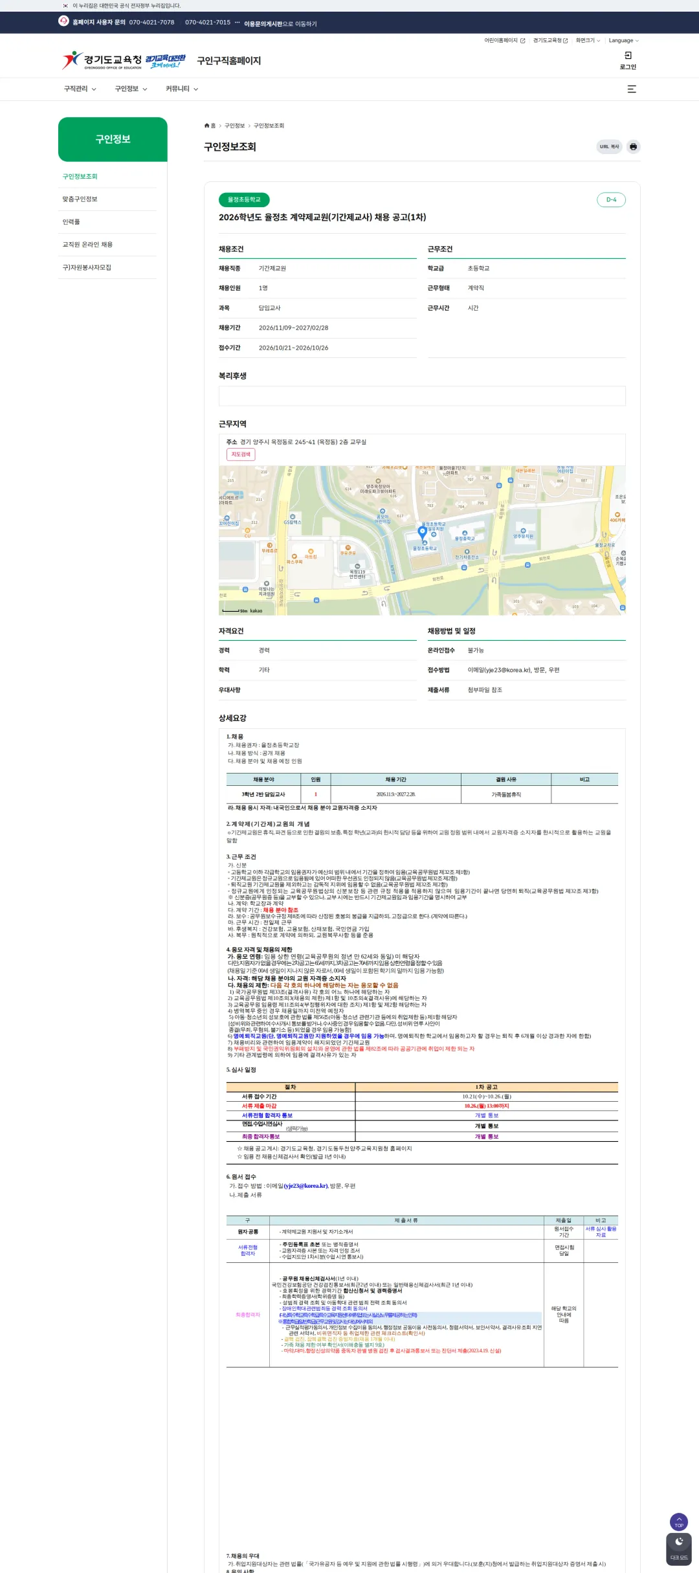
Task: Copy the page URL with URL 복사 button
Action: 609,147
